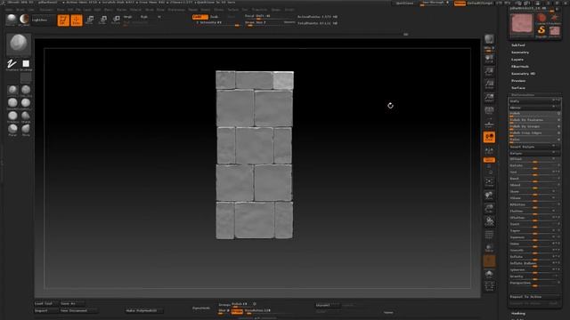
Task: Toggle Polish By Groups mode circle
Action: point(558,126)
